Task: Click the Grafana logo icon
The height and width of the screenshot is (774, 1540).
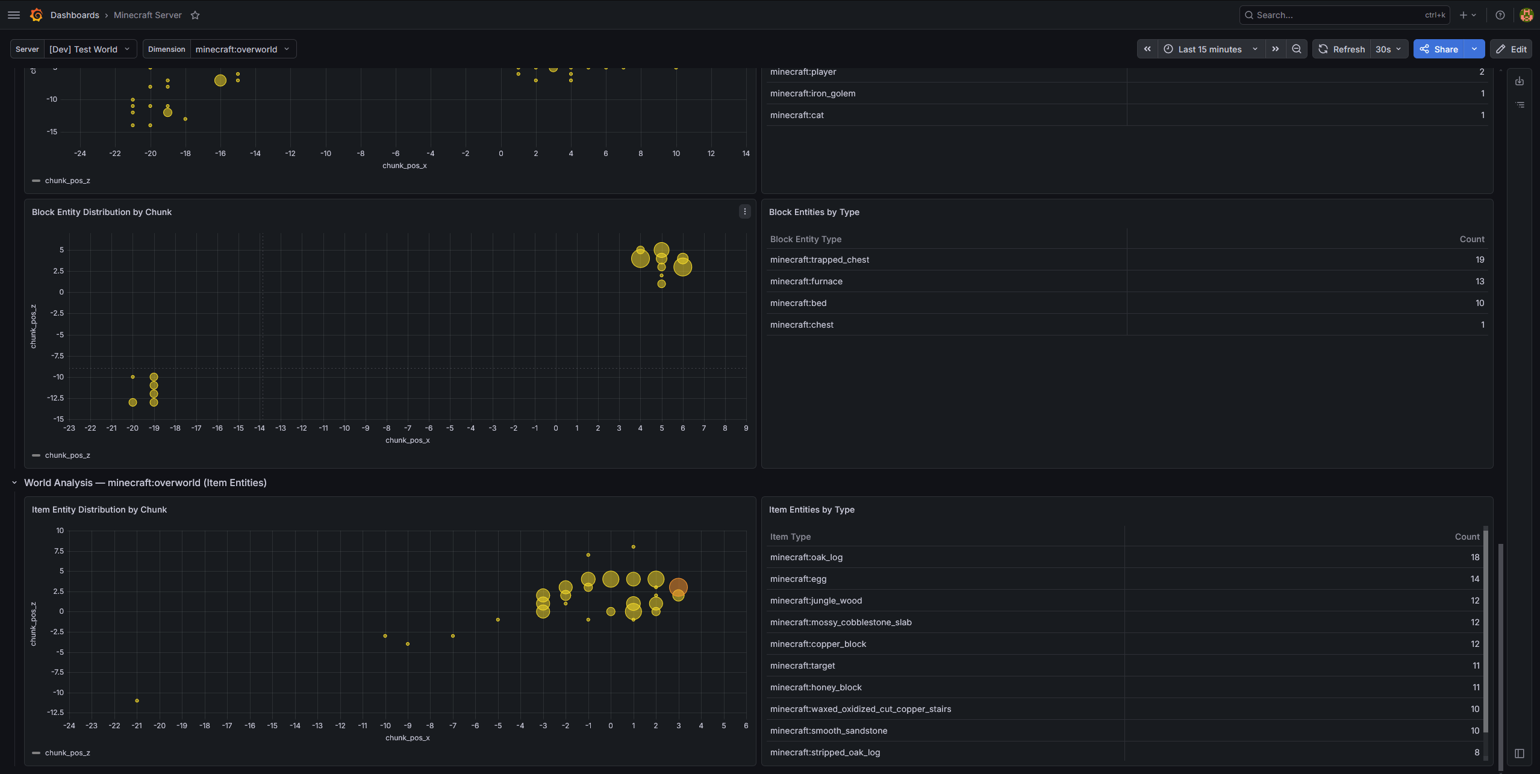Action: 37,15
